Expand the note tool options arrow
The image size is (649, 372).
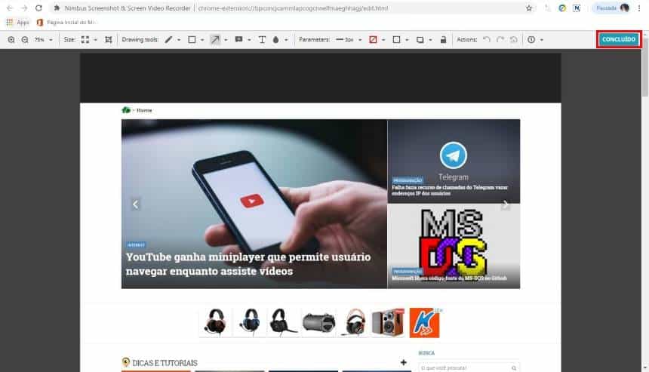249,40
